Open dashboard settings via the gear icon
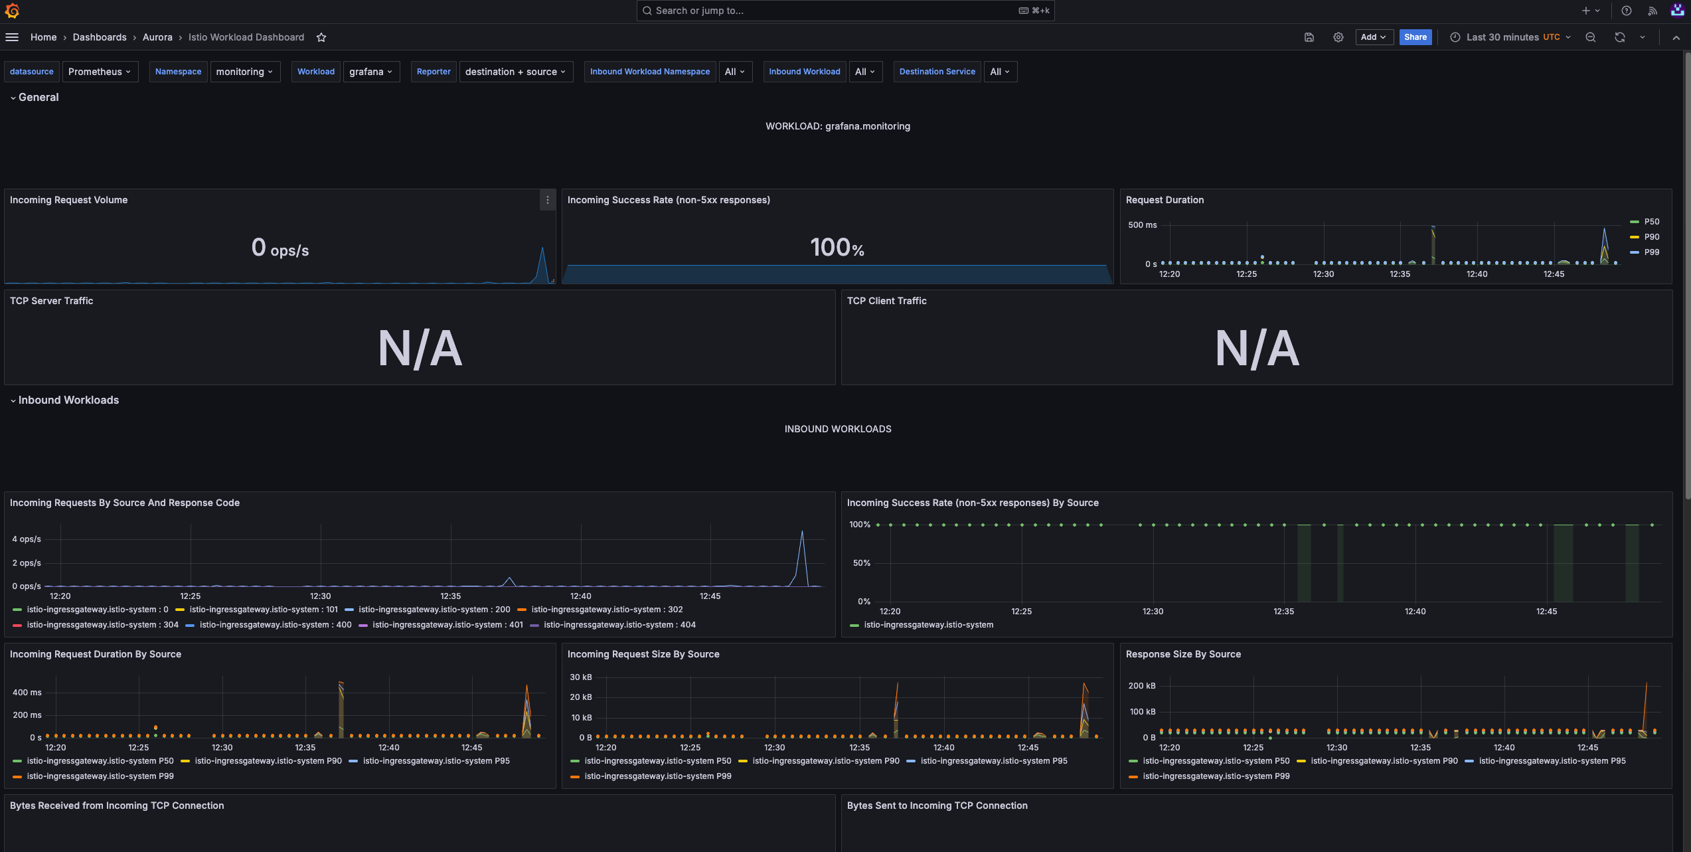 coord(1338,37)
